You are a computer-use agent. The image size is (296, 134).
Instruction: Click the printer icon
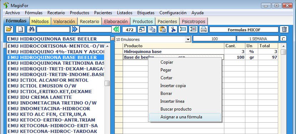point(203,30)
